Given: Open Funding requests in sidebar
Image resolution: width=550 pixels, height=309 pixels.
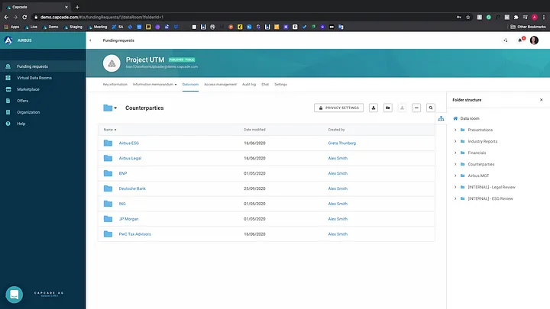Looking at the screenshot, I should click(x=32, y=66).
